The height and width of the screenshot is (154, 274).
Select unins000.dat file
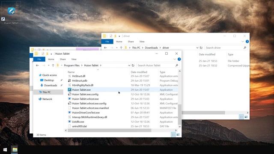point(79,126)
